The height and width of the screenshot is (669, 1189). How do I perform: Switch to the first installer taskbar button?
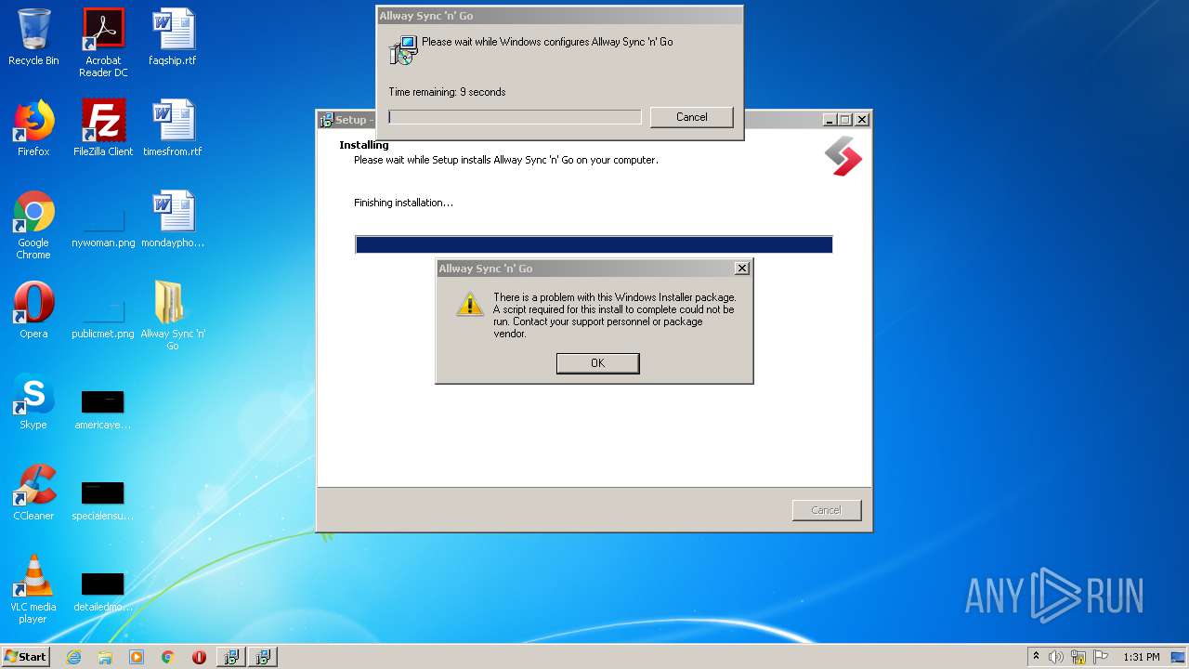pyautogui.click(x=230, y=657)
